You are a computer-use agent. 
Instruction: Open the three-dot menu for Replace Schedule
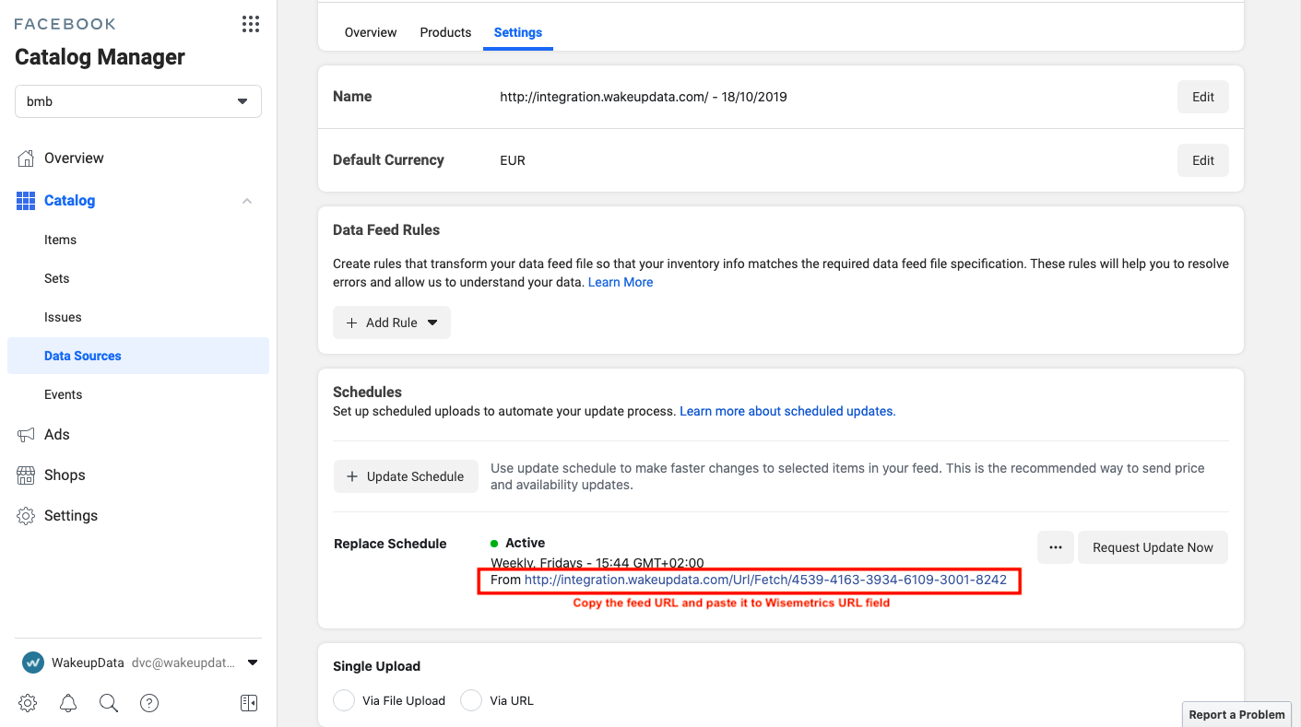click(x=1056, y=547)
